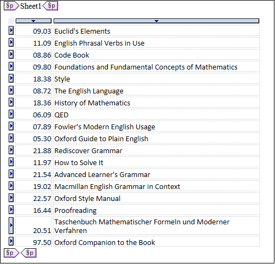Click the Sheet1 title text
This screenshot has height=264, width=275.
click(x=31, y=6)
